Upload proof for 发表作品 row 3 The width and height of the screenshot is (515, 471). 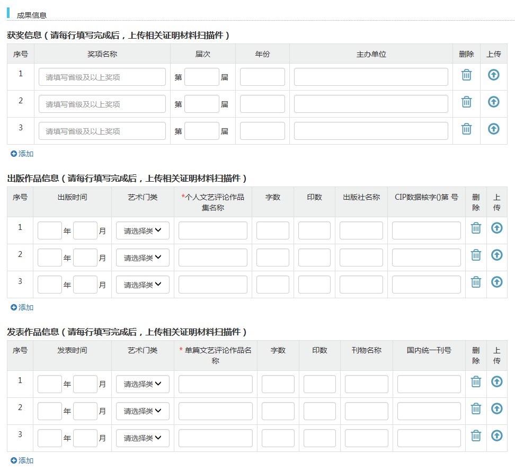496,436
